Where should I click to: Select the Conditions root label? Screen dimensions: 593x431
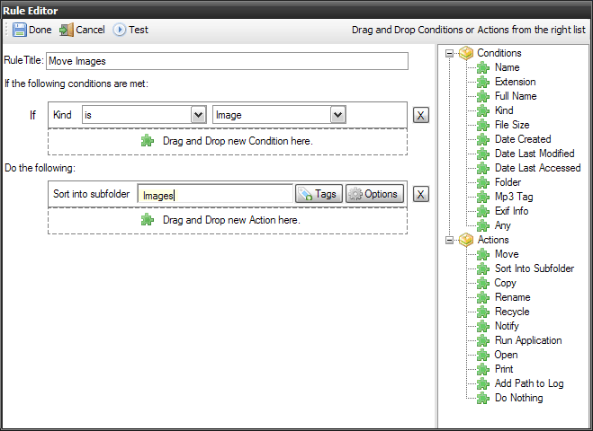pyautogui.click(x=499, y=53)
